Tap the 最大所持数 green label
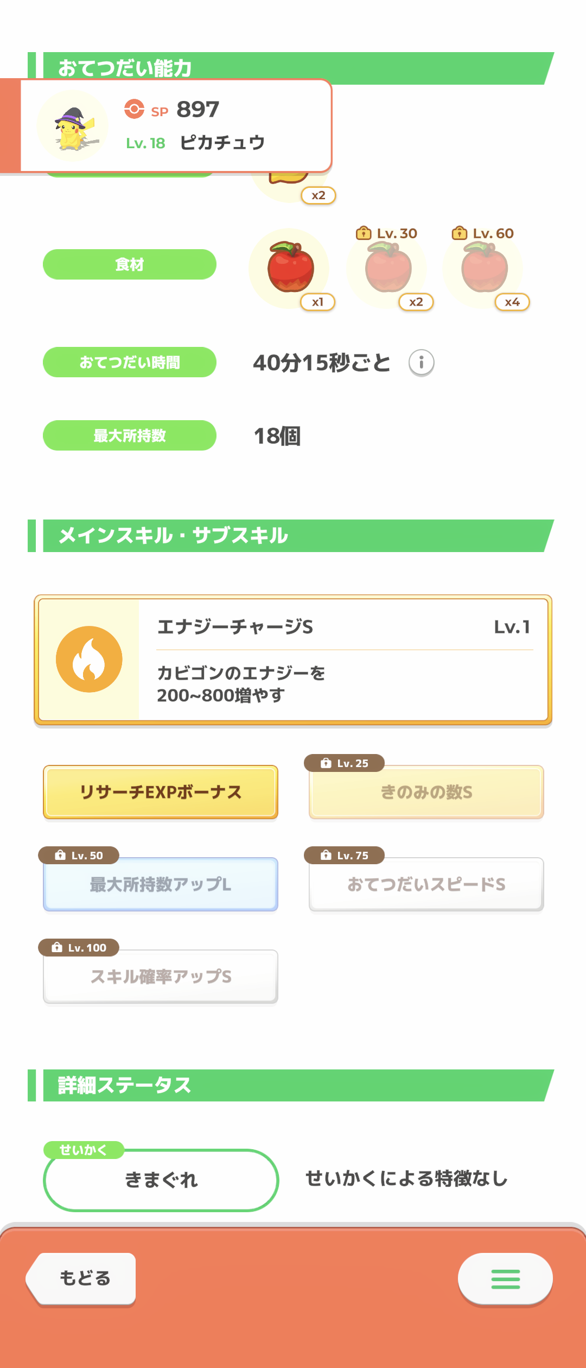Screen dimensions: 586x1368 pyautogui.click(x=130, y=435)
